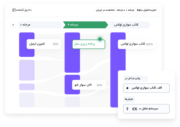Click the pale lavender block at Stage 2 bottom
The image size is (180, 127).
pyautogui.click(x=72, y=102)
